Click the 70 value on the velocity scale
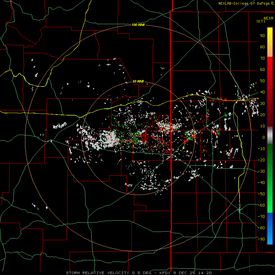Viewport: 275px width, 275px height. [x=262, y=58]
